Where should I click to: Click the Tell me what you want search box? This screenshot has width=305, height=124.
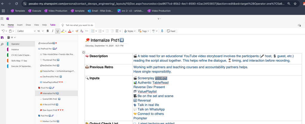click(x=77, y=25)
